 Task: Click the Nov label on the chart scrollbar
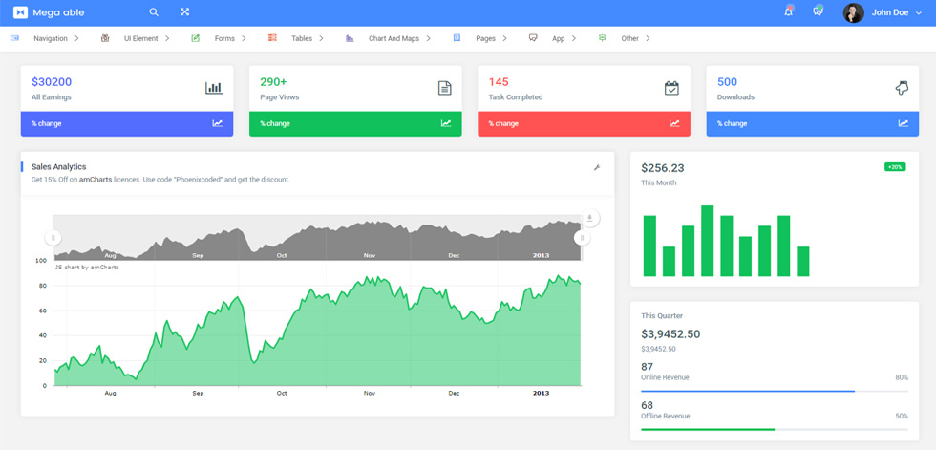(x=370, y=255)
